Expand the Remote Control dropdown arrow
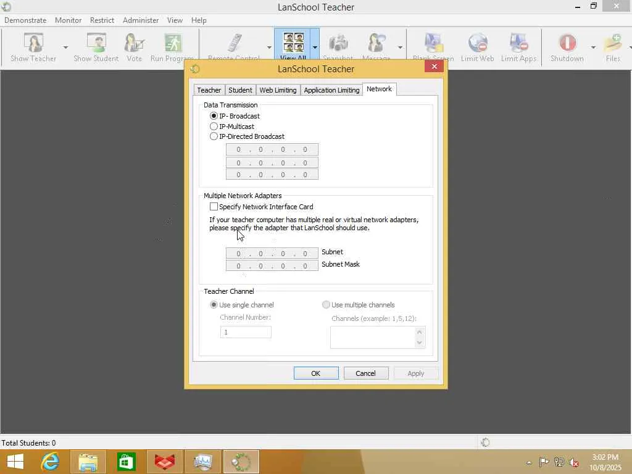This screenshot has height=474, width=632. coord(269,47)
